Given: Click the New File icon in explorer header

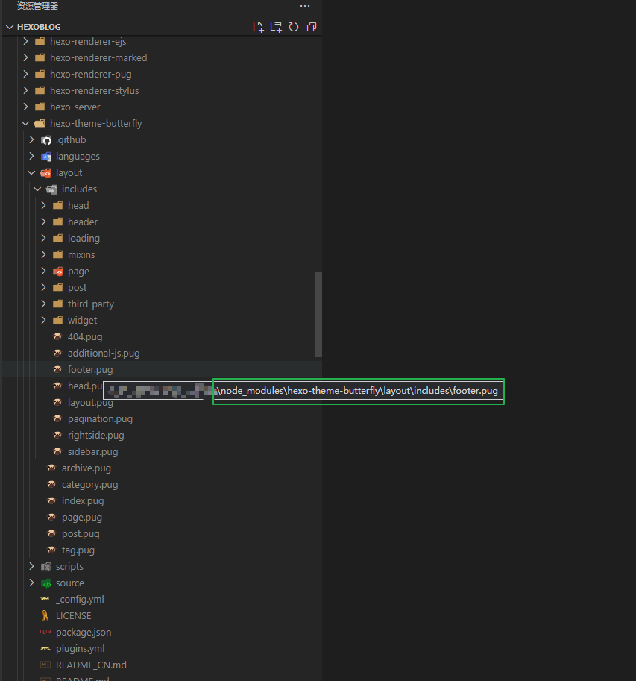Looking at the screenshot, I should [x=258, y=27].
